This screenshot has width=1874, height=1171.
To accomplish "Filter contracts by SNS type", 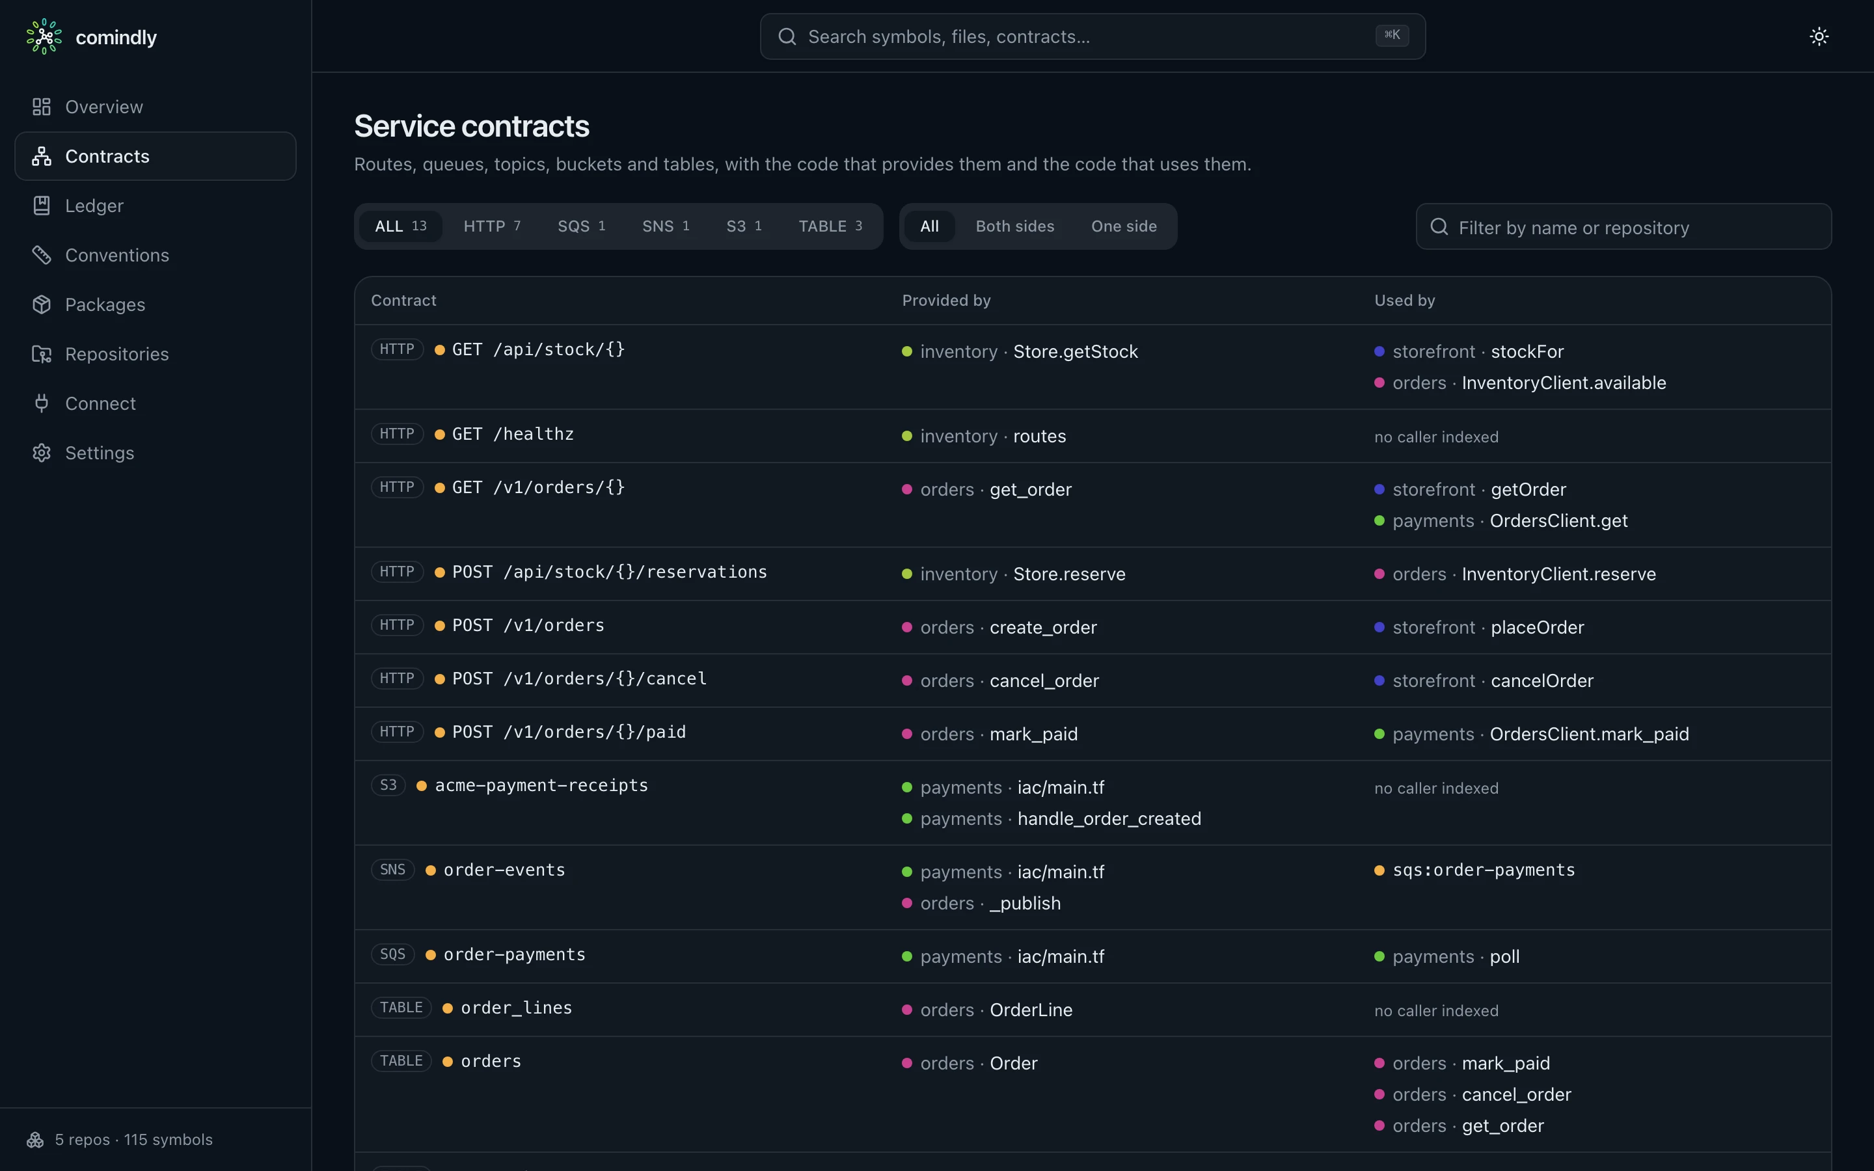I will 665,226.
